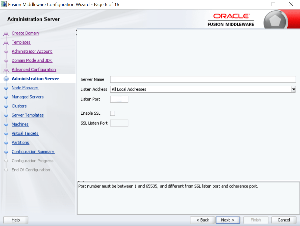Open Advanced Configuration step
This screenshot has height=226, width=300.
34,70
